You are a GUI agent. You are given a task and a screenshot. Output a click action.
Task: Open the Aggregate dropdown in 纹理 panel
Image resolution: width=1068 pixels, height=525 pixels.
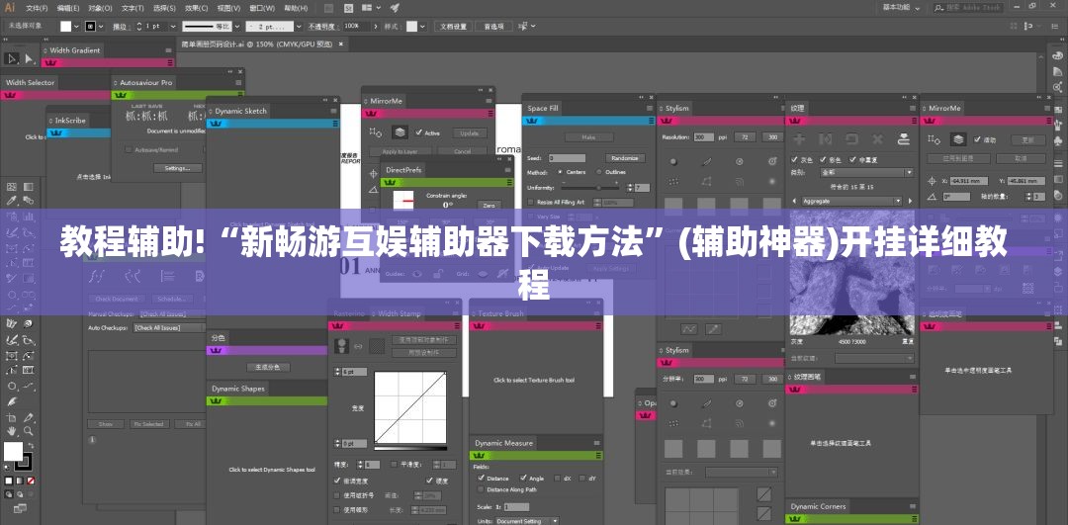pos(852,201)
